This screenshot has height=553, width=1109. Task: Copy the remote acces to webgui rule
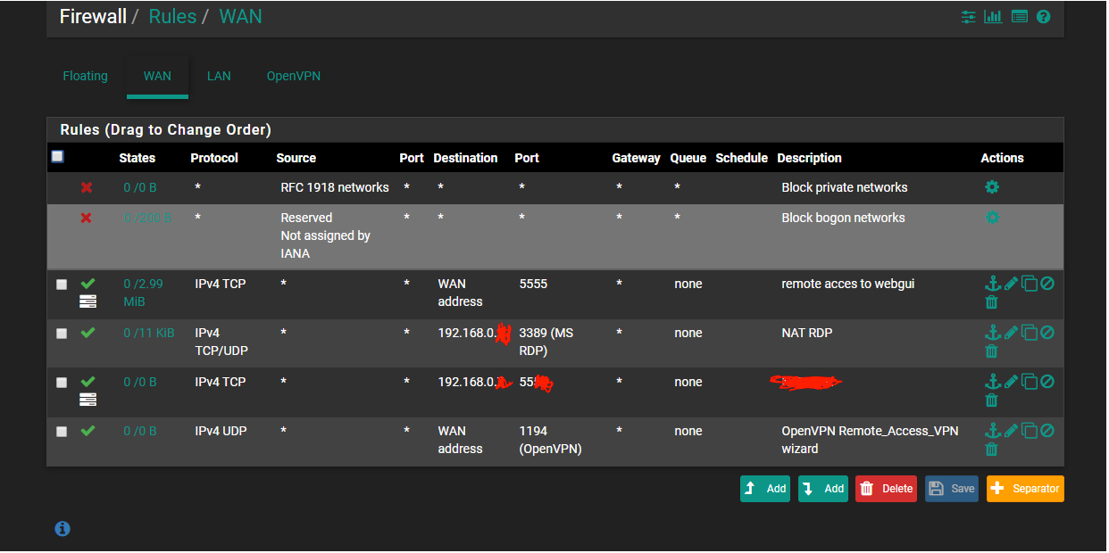[x=1030, y=284]
